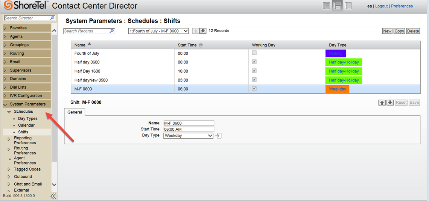Go to next record page arrow

tap(202, 31)
